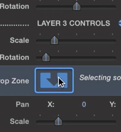Click the Scale label below Pan
This screenshot has height=132, width=121.
click(19, 122)
